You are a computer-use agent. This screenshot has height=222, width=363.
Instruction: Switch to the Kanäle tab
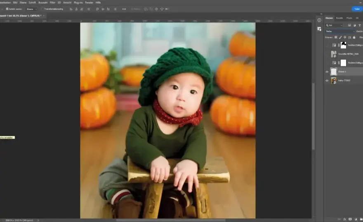point(339,18)
